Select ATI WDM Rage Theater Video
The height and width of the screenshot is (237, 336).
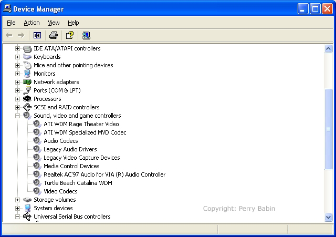(x=81, y=124)
